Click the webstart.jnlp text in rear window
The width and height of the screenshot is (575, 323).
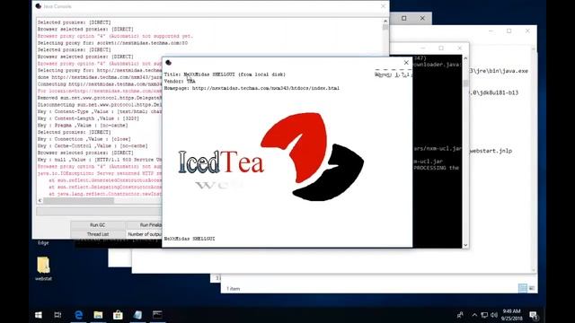[x=491, y=151]
